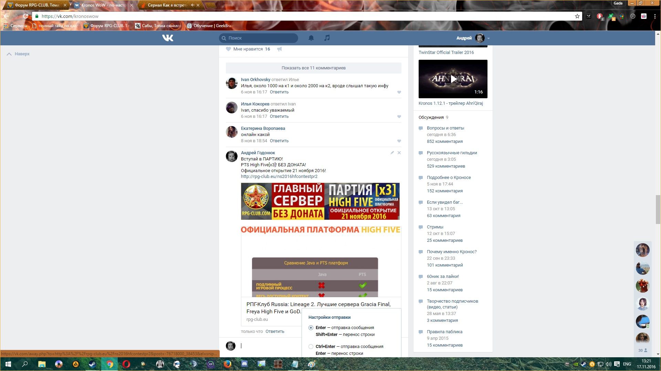The width and height of the screenshot is (661, 371).
Task: Open Андрей Годонюк profile name link
Action: pos(258,153)
